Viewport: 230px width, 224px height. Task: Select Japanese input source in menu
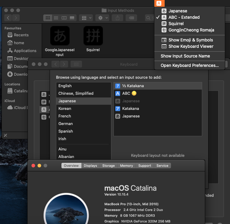(x=189, y=11)
